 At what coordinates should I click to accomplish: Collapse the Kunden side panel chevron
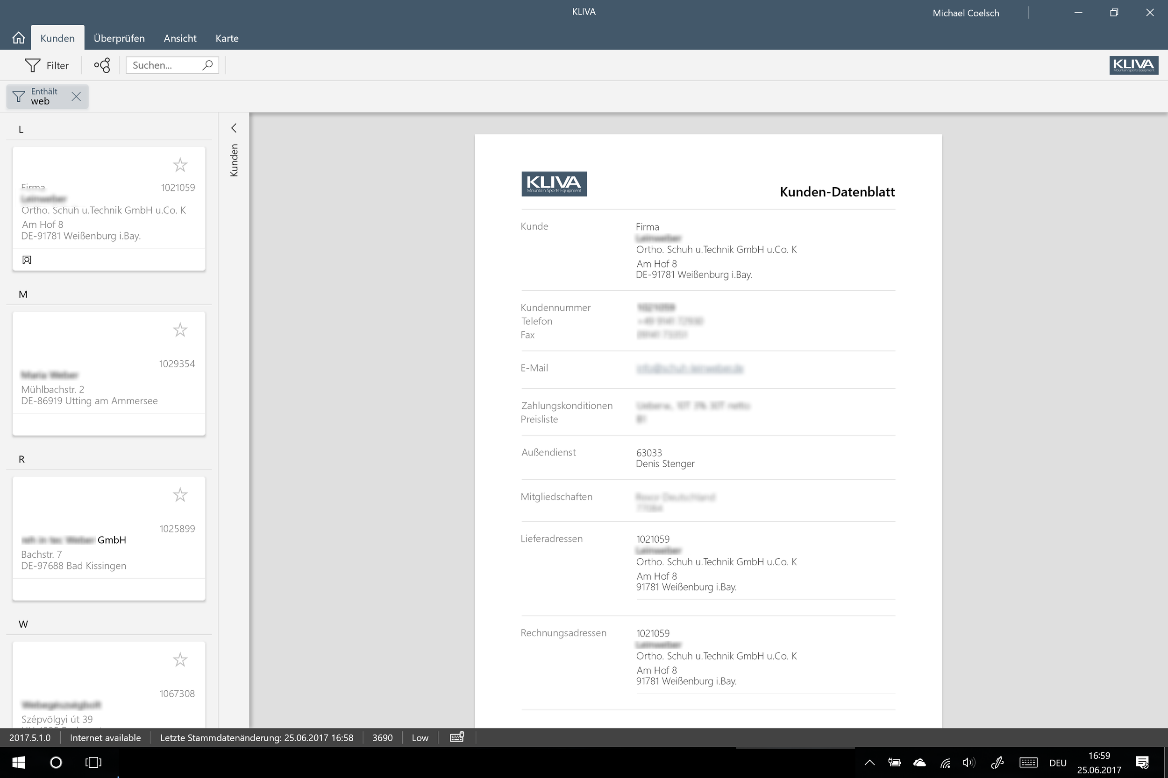point(234,128)
